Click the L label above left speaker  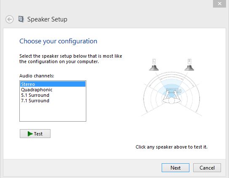click(x=154, y=61)
